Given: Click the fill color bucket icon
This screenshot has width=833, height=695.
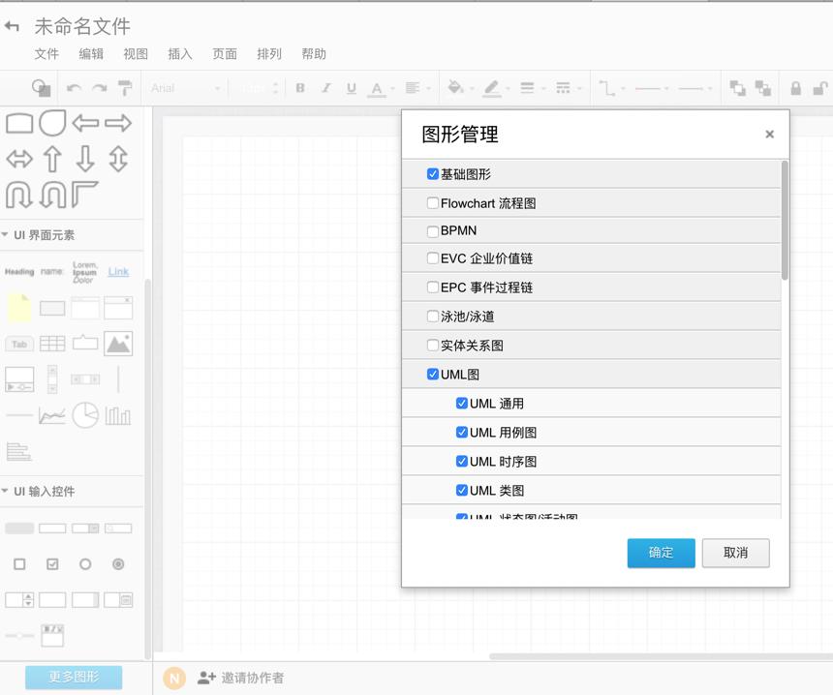Looking at the screenshot, I should point(455,88).
